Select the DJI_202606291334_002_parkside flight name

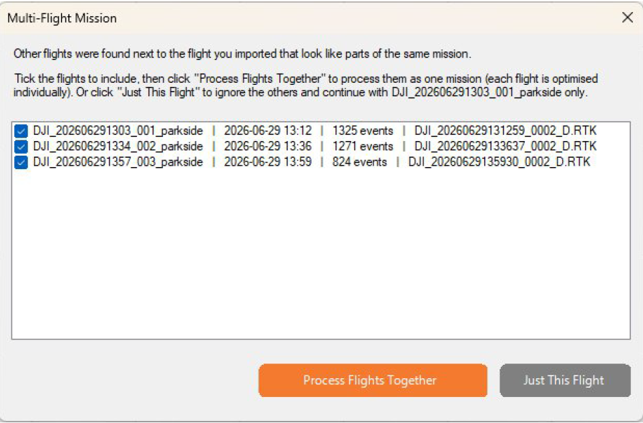point(118,146)
